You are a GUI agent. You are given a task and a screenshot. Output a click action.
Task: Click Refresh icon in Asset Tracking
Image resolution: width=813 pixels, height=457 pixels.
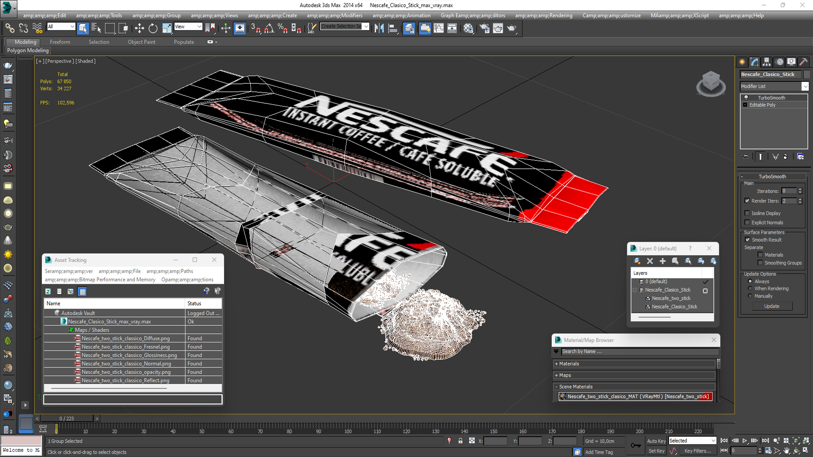click(48, 292)
